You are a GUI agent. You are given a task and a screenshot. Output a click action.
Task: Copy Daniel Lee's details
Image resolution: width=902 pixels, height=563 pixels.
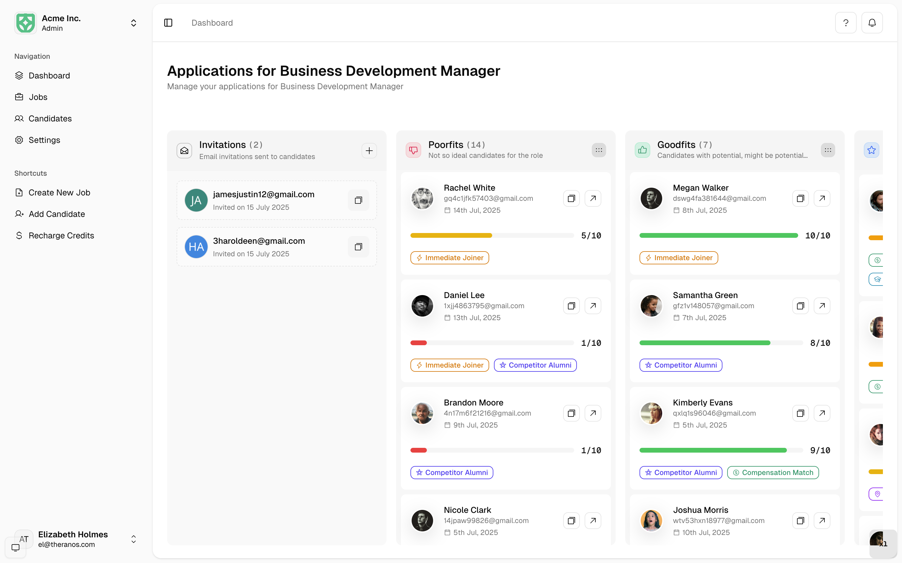[571, 306]
